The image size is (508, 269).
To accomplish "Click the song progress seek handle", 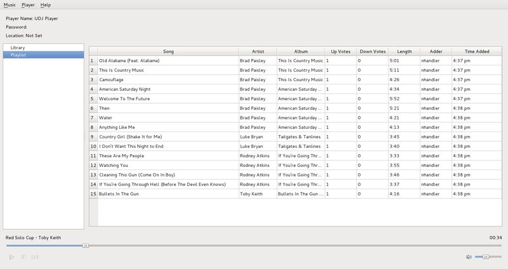I will [x=85, y=246].
